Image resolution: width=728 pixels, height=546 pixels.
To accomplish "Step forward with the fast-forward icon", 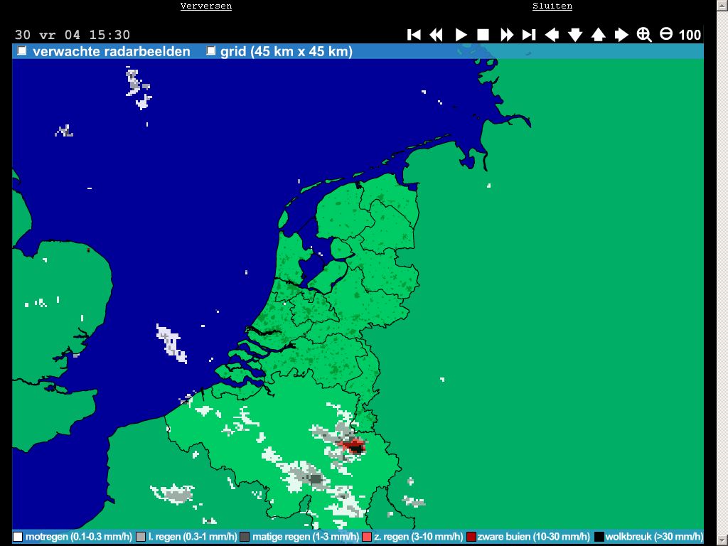I will [506, 35].
